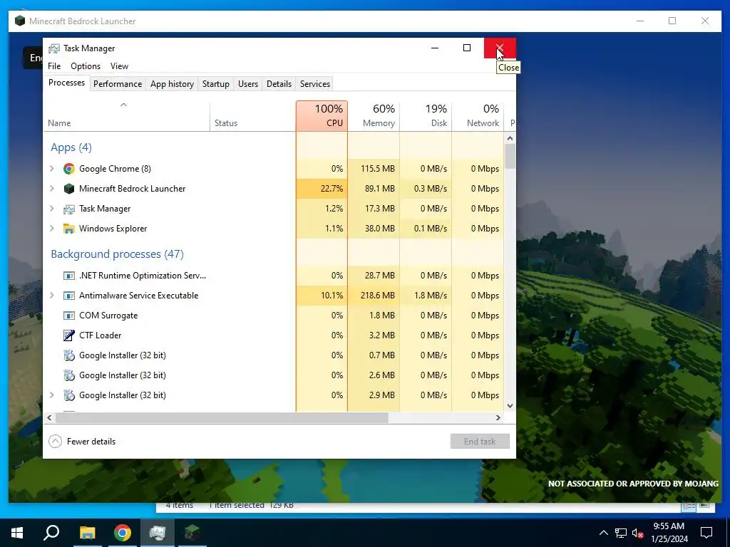
Task: Click the Google Chrome process icon
Action: tap(69, 169)
